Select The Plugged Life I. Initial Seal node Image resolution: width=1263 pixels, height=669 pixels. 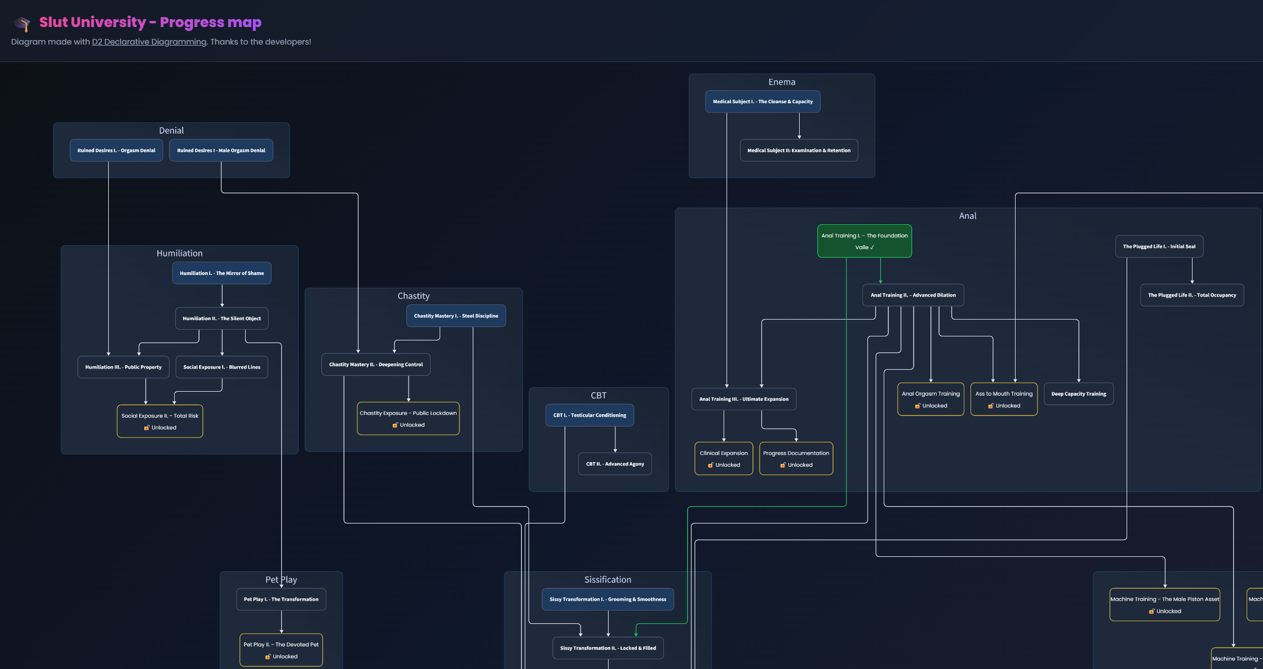point(1159,246)
